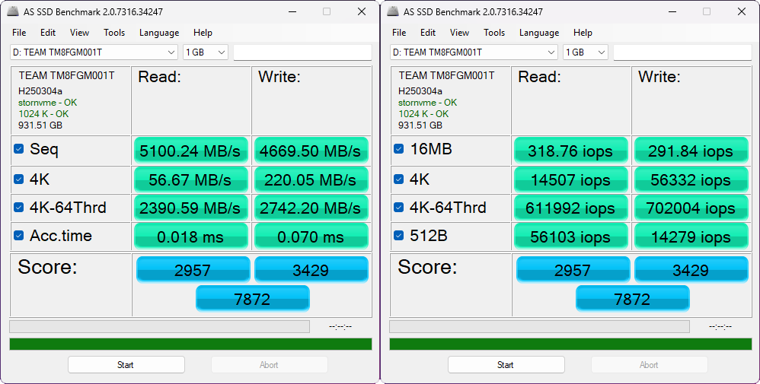Click the Abort button in the right window
The height and width of the screenshot is (384, 760).
pos(649,365)
